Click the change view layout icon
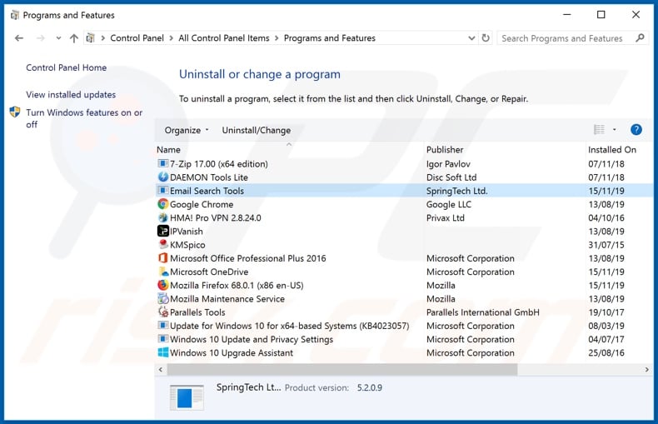 pos(599,130)
